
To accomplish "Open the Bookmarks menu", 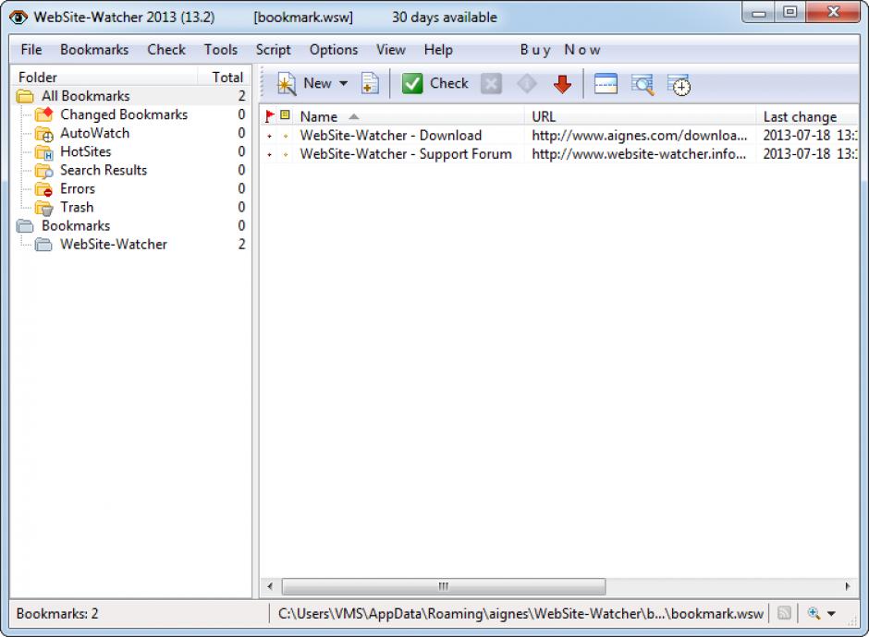I will [x=94, y=50].
